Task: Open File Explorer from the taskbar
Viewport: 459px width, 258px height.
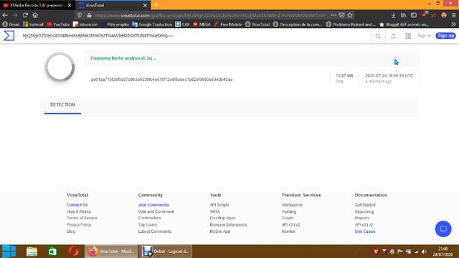Action: pos(32,252)
